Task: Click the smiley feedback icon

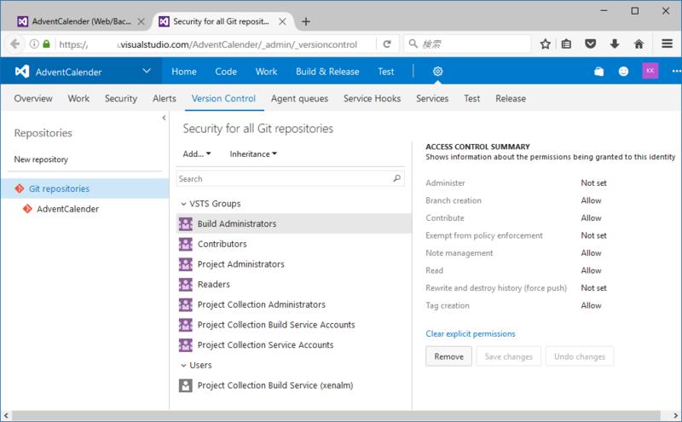Action: (623, 72)
